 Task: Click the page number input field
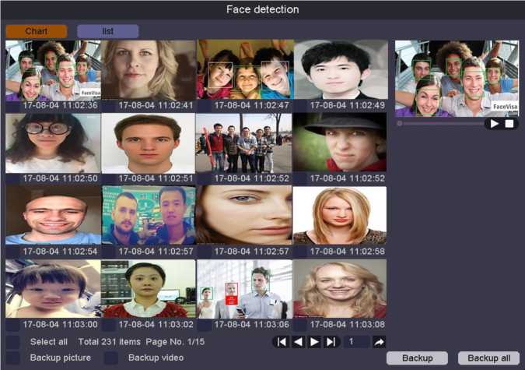pyautogui.click(x=356, y=342)
